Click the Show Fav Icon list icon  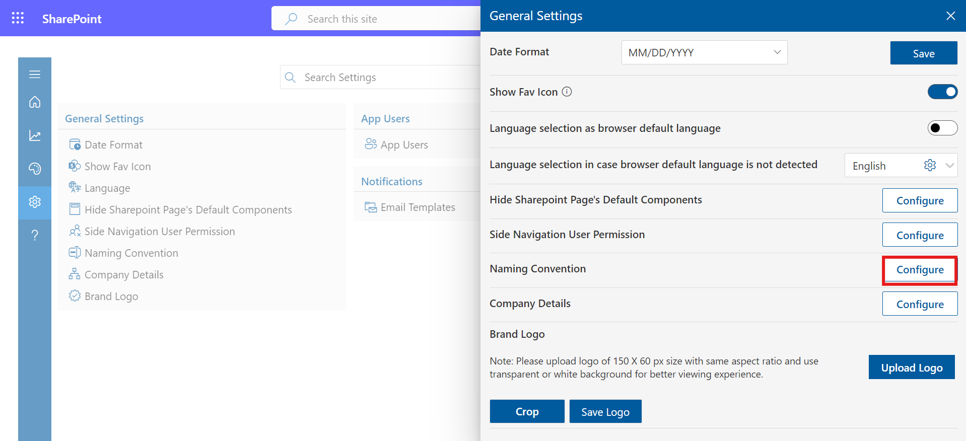[x=75, y=166]
